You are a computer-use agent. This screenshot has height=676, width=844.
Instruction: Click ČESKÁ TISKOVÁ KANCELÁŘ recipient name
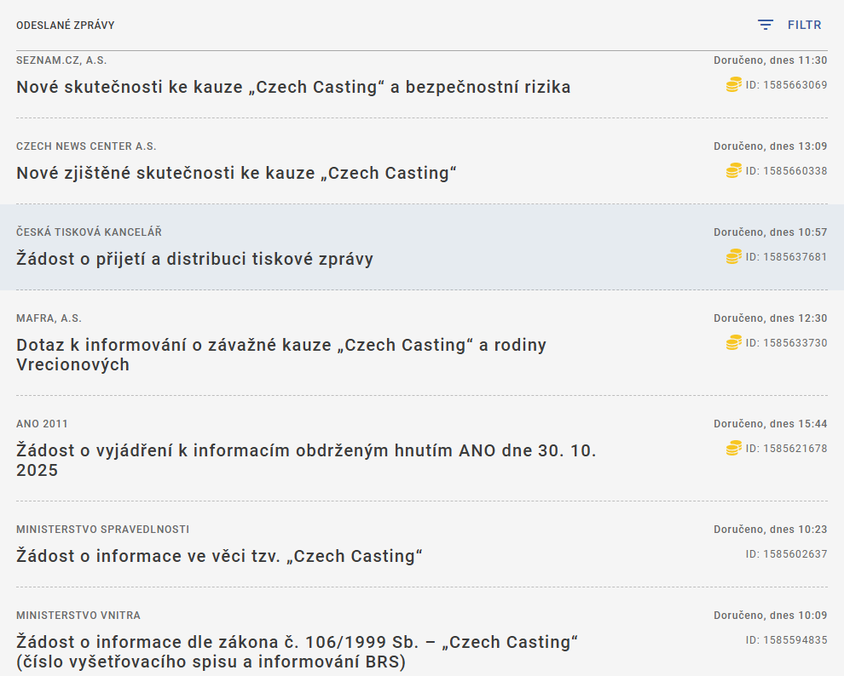tap(89, 232)
